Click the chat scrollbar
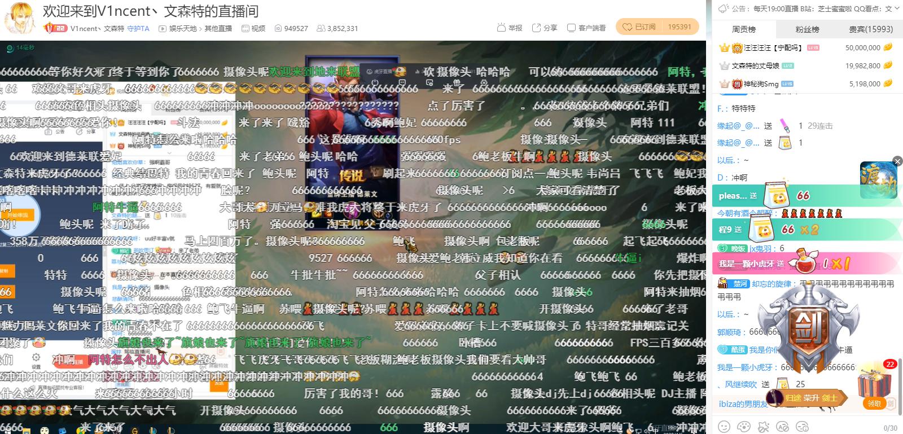903x434 pixels. coord(900,387)
